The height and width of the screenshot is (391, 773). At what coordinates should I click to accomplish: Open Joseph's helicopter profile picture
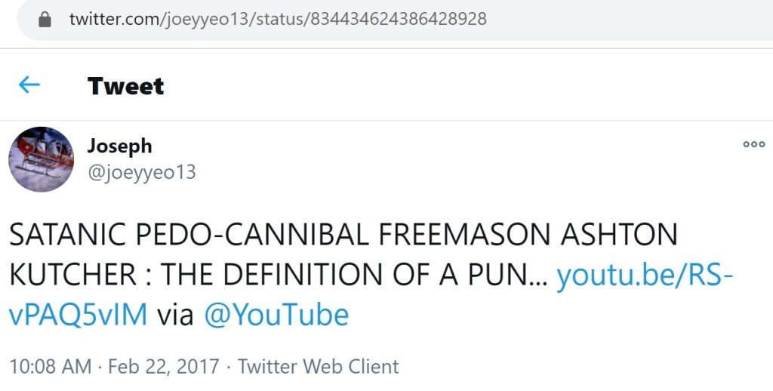[x=41, y=159]
